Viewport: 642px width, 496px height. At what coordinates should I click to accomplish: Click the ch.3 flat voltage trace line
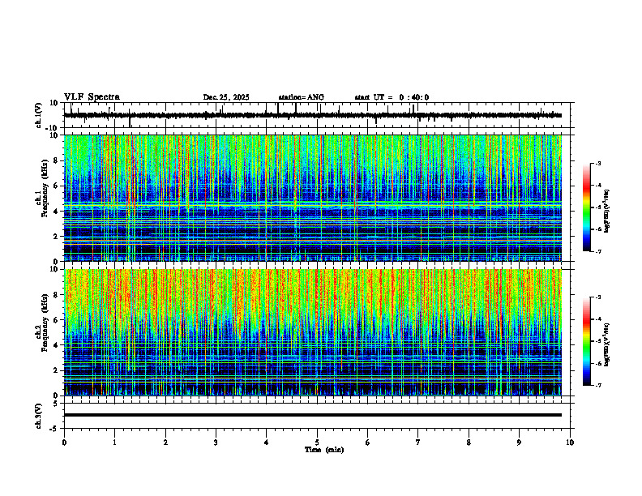[x=313, y=415]
